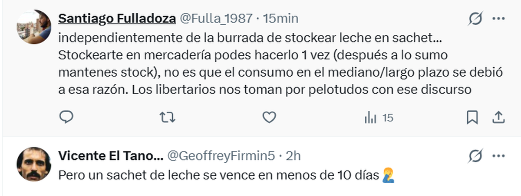The height and width of the screenshot is (196, 521).
Task: Click the @Fulla_1987 handle
Action: [216, 19]
